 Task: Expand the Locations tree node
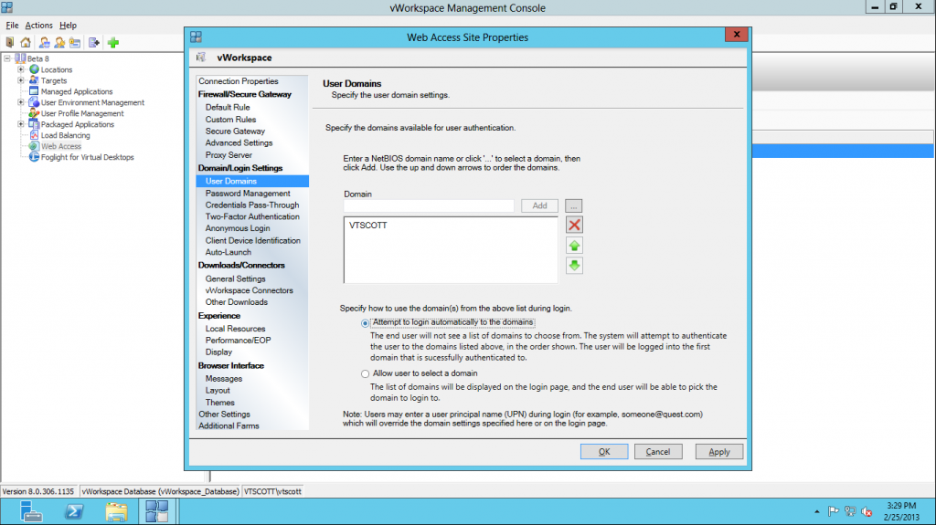pyautogui.click(x=21, y=69)
